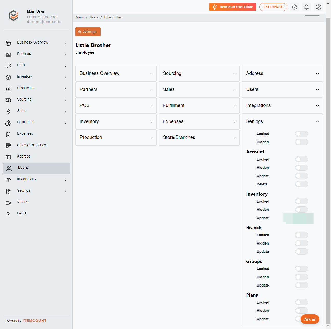
Task: Toggle the Branch Locked switch
Action: coord(302,235)
